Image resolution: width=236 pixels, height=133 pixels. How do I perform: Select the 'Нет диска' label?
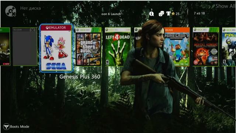31,8
